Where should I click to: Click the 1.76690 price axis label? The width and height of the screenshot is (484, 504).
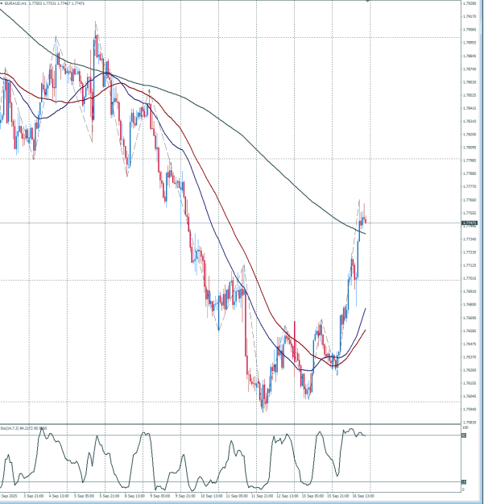click(x=469, y=318)
